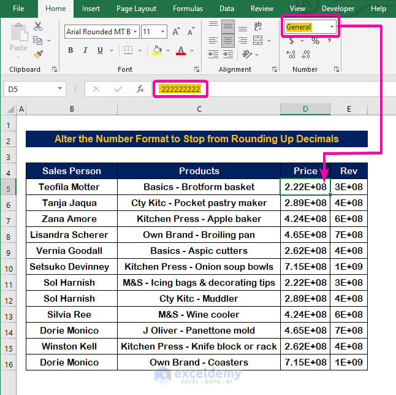
Task: Toggle Bold formatting
Action: pos(70,50)
